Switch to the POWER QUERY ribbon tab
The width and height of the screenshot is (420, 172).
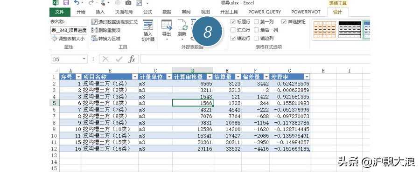[x=265, y=12]
